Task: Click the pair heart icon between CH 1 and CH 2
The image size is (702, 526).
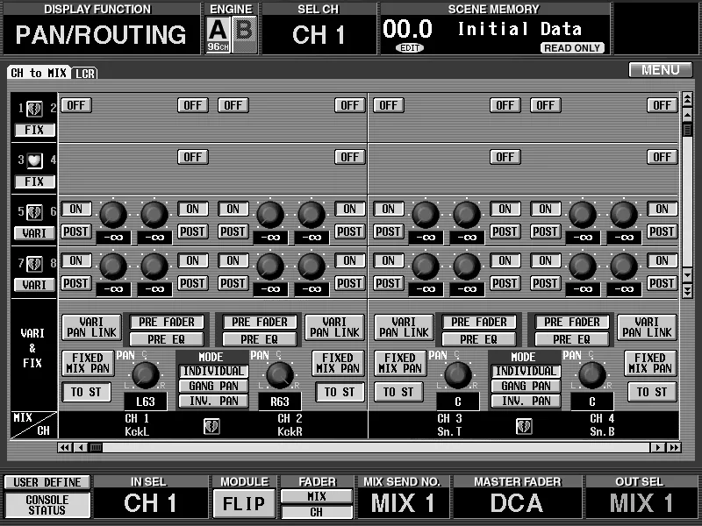Action: [211, 426]
